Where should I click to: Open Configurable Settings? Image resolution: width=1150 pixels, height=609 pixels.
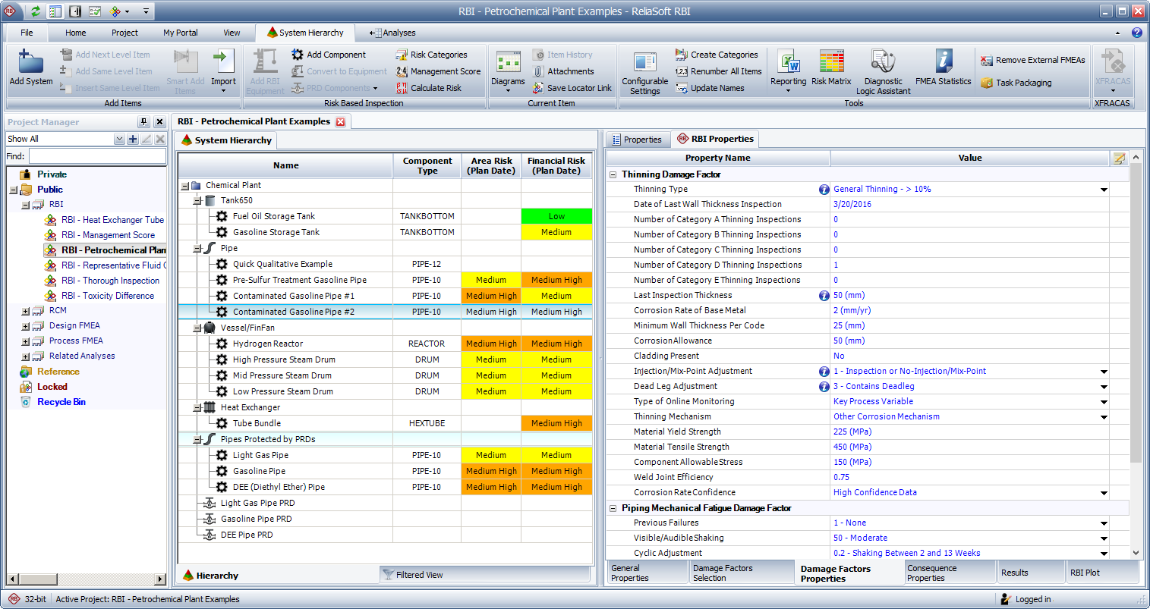click(644, 64)
